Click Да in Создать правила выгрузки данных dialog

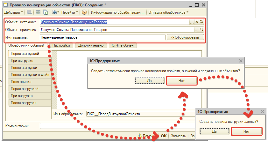point(214,131)
